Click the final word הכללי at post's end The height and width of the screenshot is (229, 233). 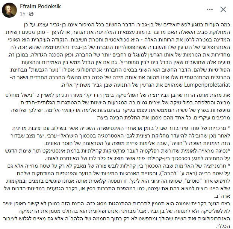(223, 226)
